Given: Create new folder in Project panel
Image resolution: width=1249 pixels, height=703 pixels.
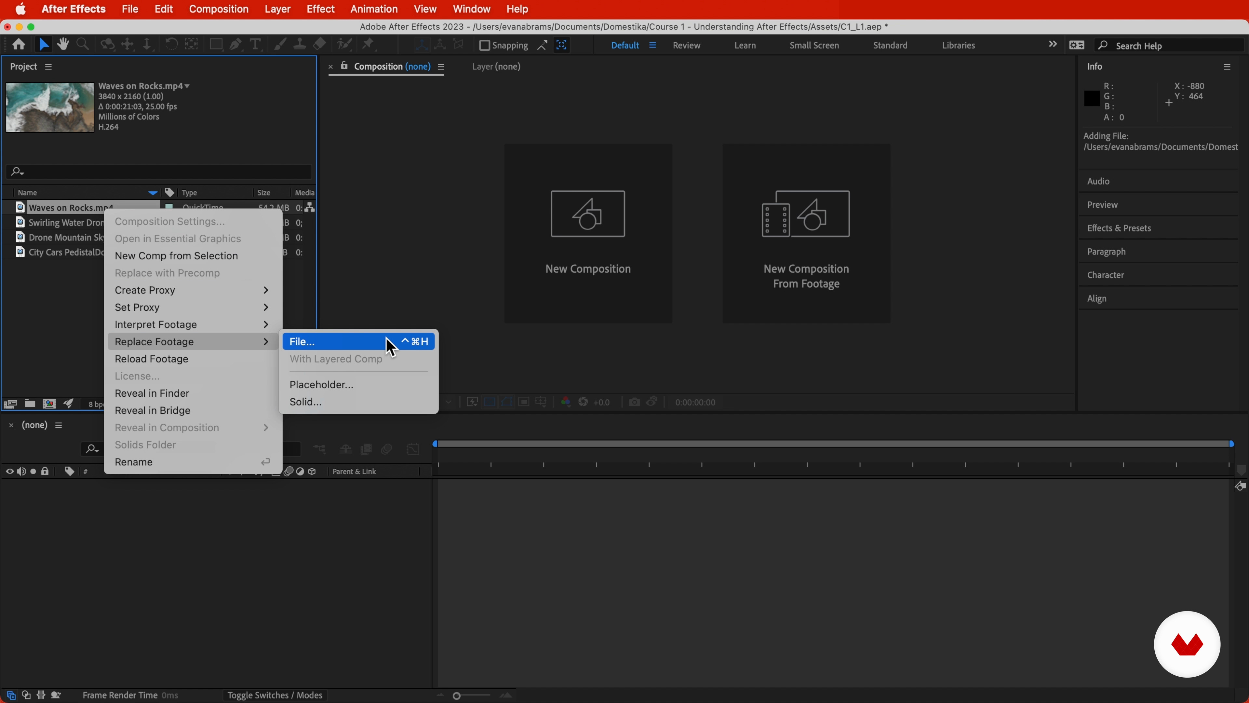Looking at the screenshot, I should (30, 404).
